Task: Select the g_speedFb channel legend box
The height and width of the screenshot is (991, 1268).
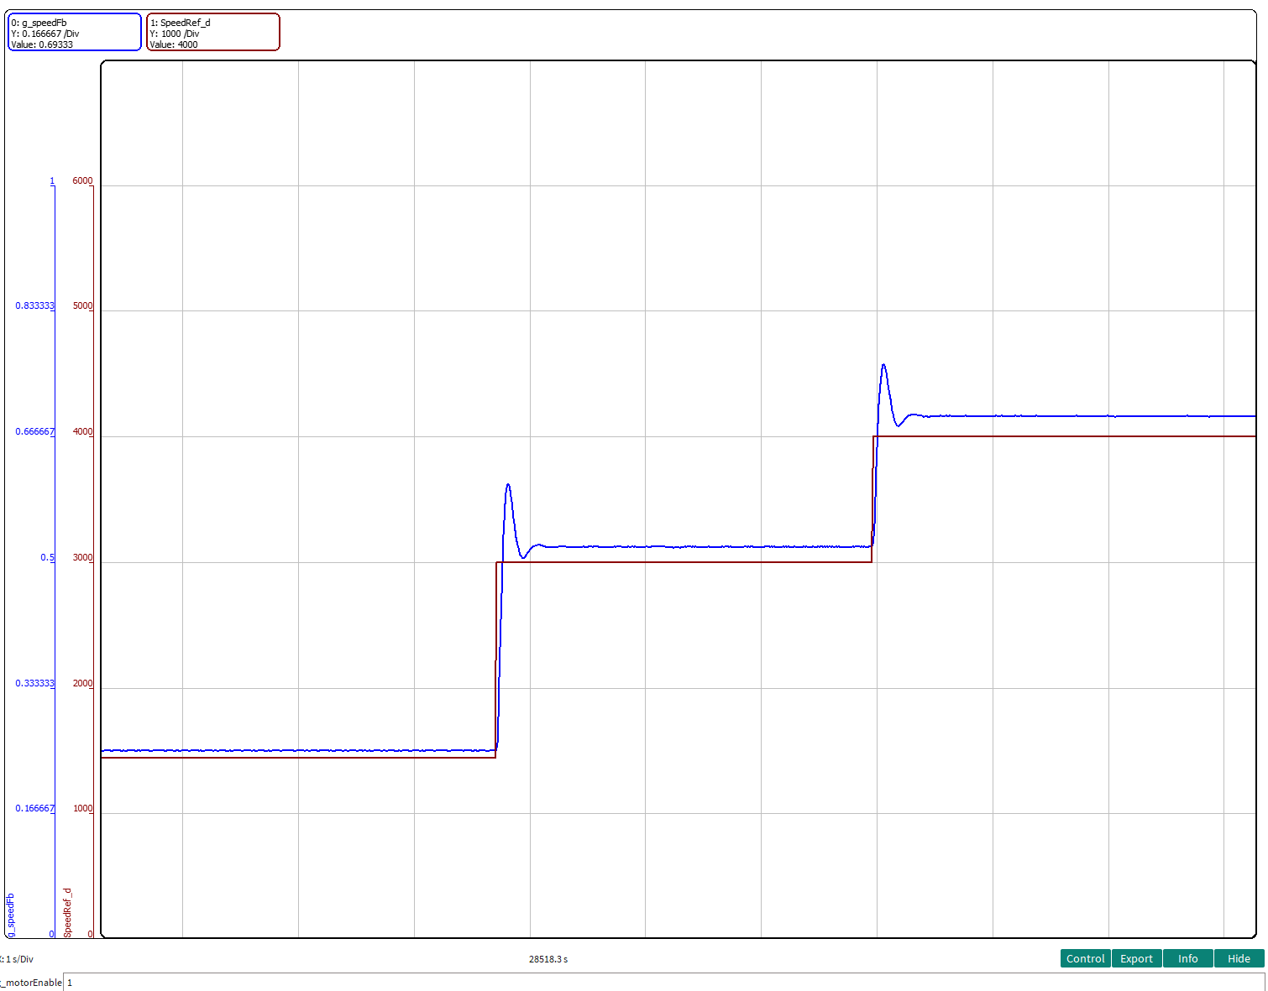Action: pyautogui.click(x=74, y=33)
